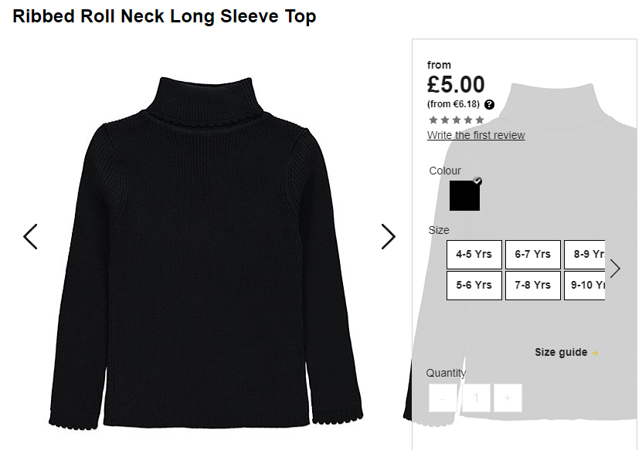Decrease quantity with the minus button

tap(443, 398)
